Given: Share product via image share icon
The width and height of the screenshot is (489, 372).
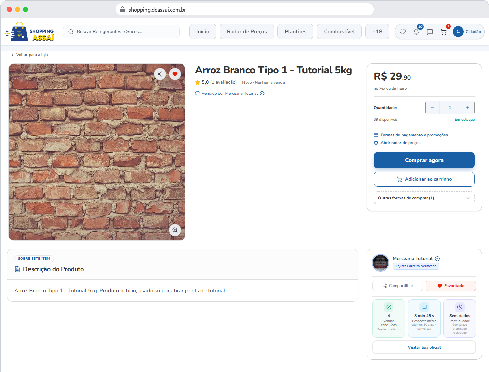Looking at the screenshot, I should pyautogui.click(x=160, y=74).
